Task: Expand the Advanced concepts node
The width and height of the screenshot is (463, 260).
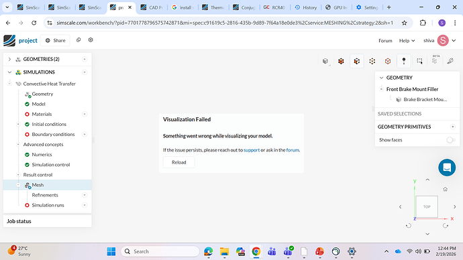Action: pos(18,145)
